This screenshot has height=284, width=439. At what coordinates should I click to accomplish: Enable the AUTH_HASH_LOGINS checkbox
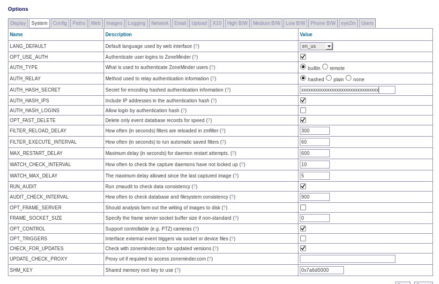pos(303,111)
